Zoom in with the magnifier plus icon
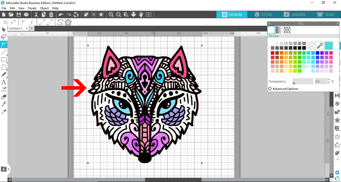This screenshot has height=182, width=341. click(111, 14)
